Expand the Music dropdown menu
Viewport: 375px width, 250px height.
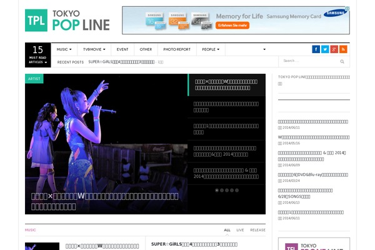tap(64, 49)
